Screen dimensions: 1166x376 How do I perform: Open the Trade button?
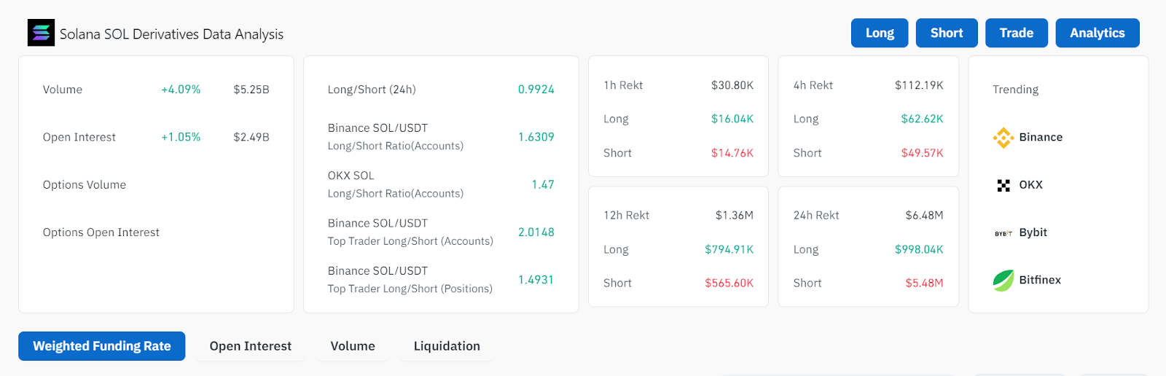click(1016, 33)
